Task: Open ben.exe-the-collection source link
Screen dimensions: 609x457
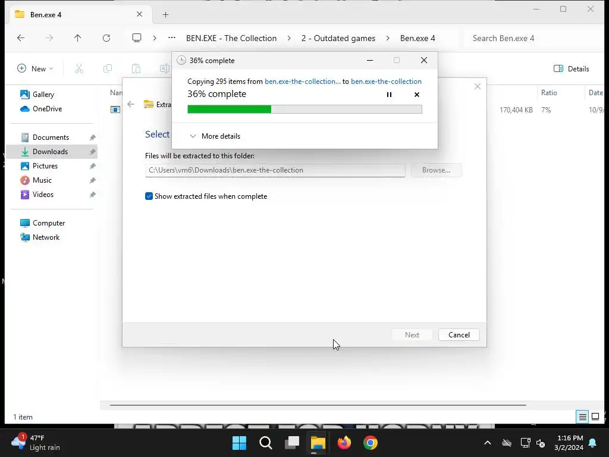Action: click(303, 81)
